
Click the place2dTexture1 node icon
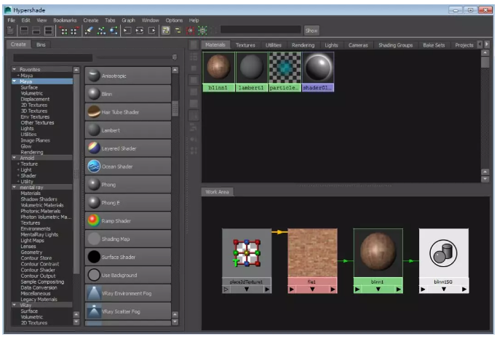click(x=247, y=253)
